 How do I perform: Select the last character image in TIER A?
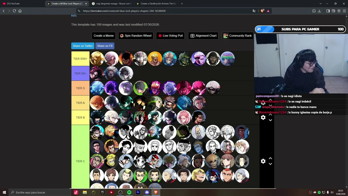198,103
